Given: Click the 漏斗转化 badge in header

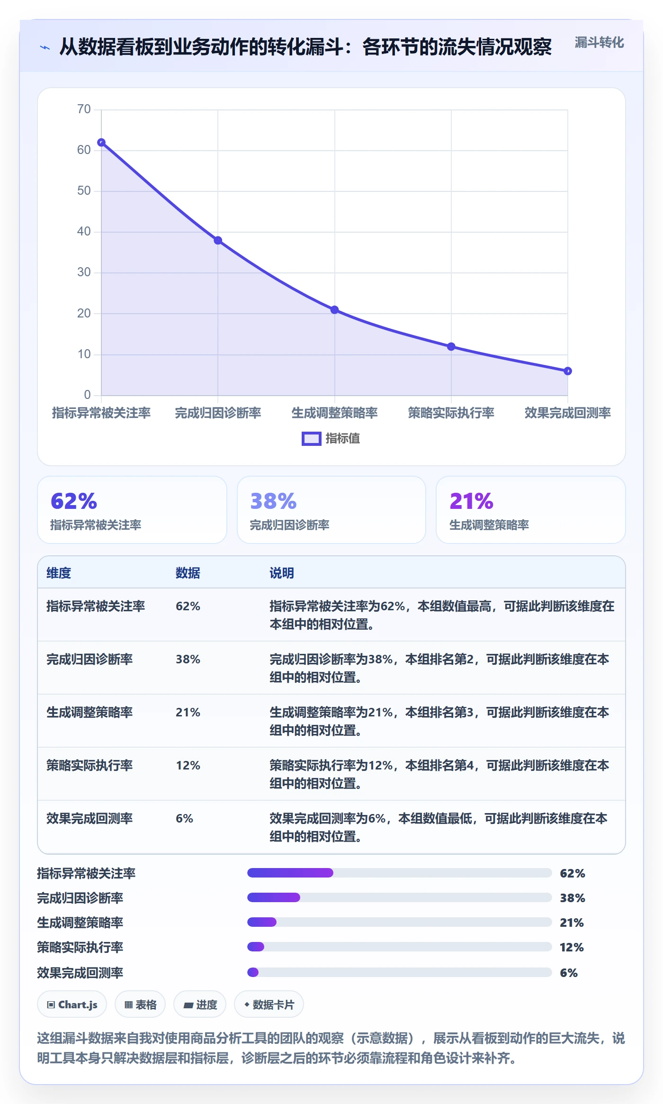Looking at the screenshot, I should pos(599,43).
